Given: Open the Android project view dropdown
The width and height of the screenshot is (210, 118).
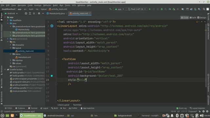Looking at the screenshot, I should 11,13.
